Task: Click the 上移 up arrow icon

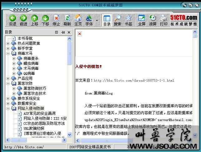Action: (34, 18)
